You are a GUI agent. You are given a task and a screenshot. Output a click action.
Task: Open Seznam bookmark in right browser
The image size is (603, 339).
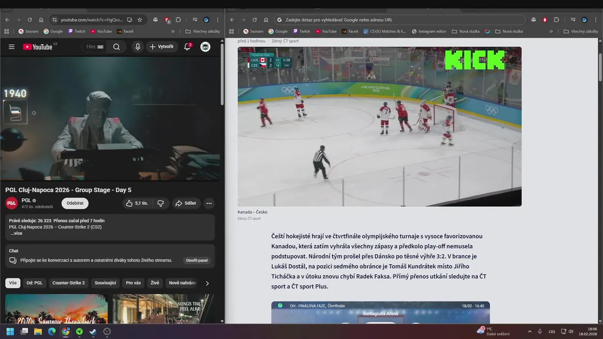click(253, 32)
